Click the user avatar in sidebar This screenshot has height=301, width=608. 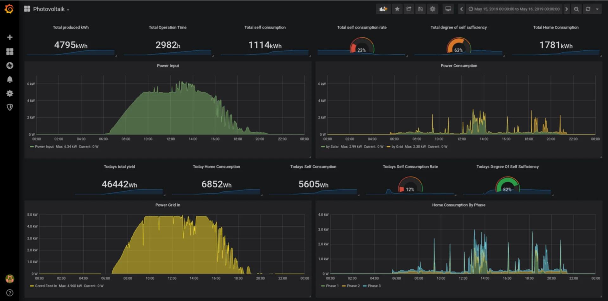(10, 279)
